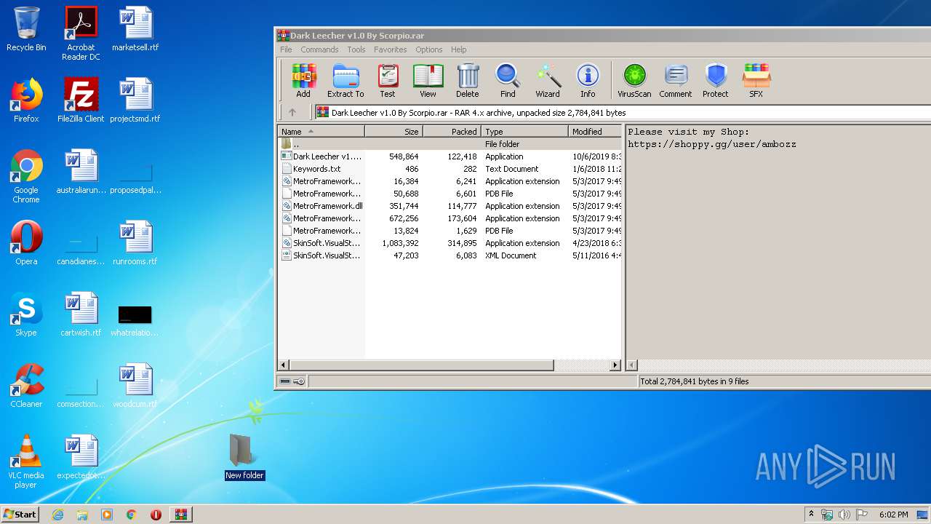Select the Dark Leecher v1 application file
The height and width of the screenshot is (524, 931).
[x=449, y=156]
